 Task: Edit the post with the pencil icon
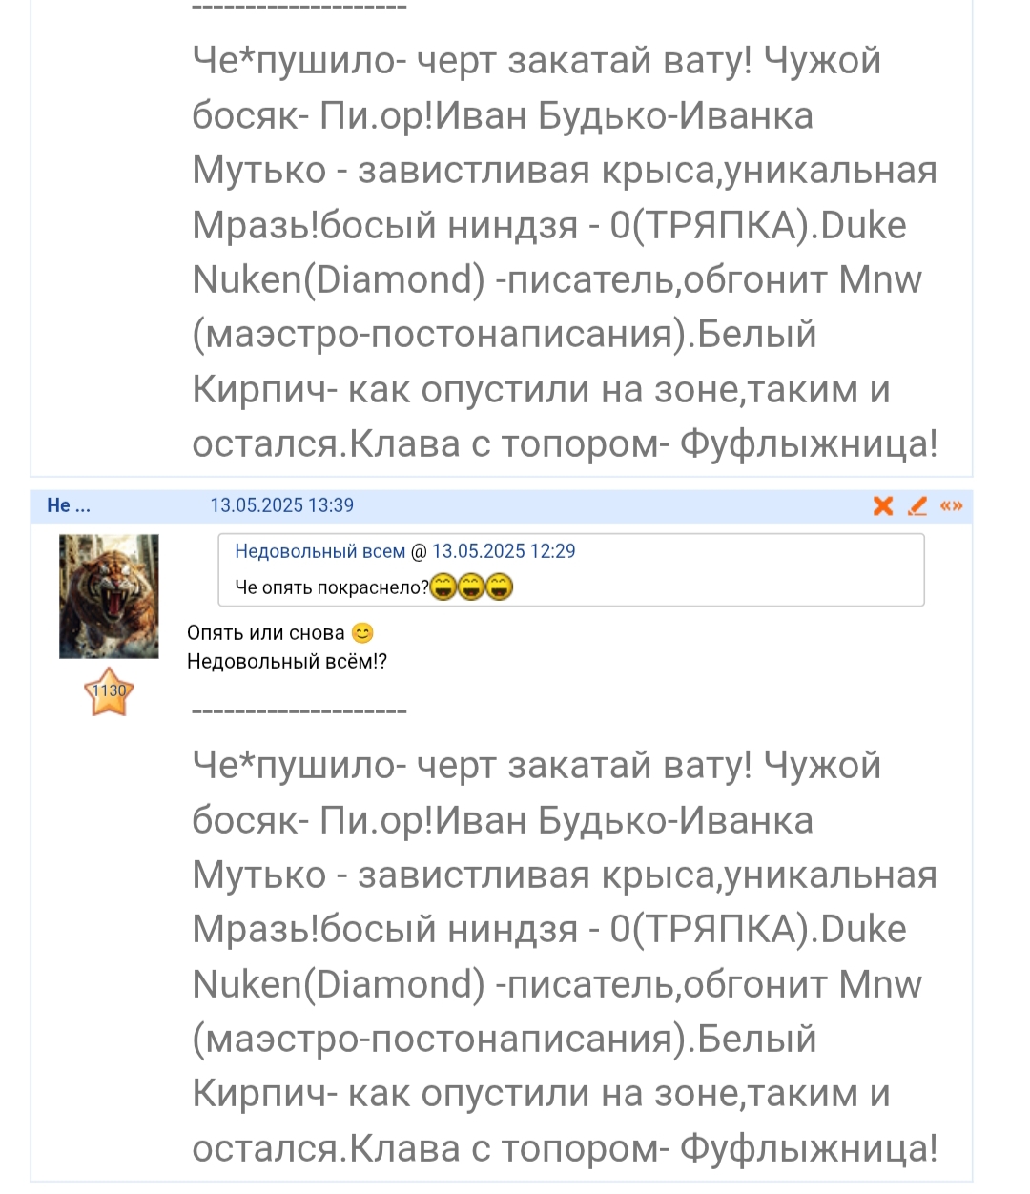coord(917,505)
